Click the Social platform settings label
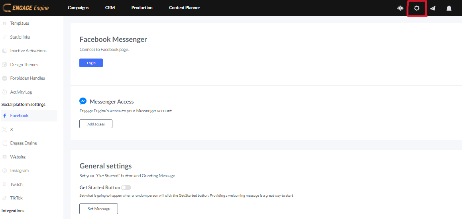The height and width of the screenshot is (219, 462). point(23,104)
